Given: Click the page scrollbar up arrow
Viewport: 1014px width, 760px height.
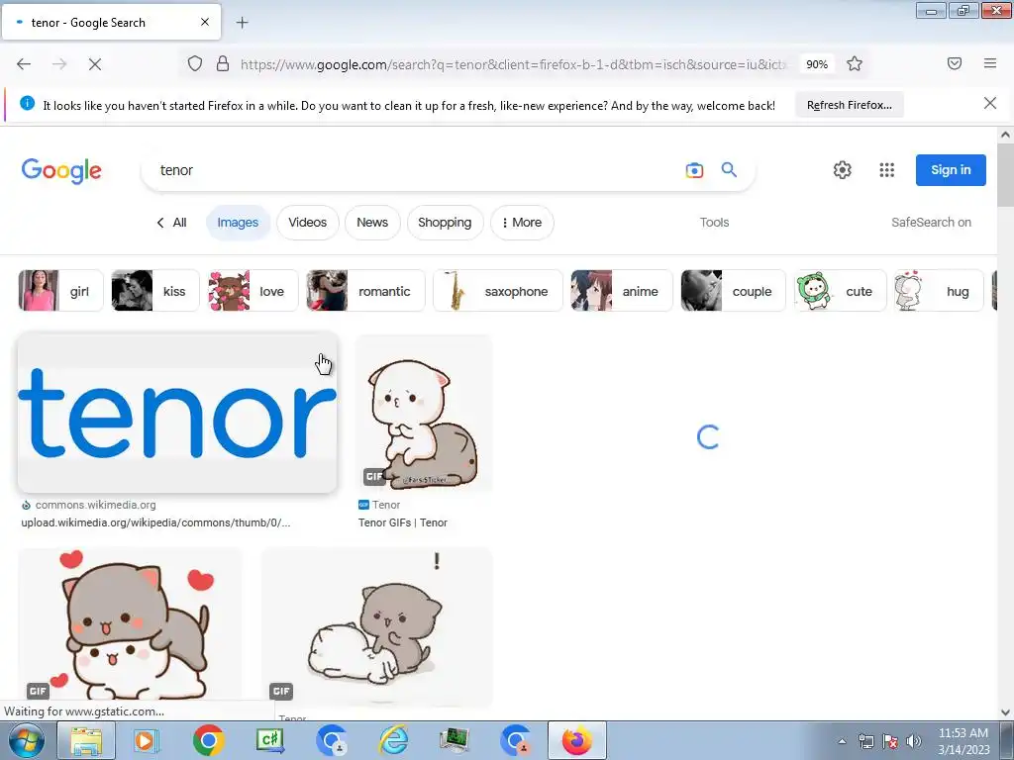Looking at the screenshot, I should pos(1005,135).
